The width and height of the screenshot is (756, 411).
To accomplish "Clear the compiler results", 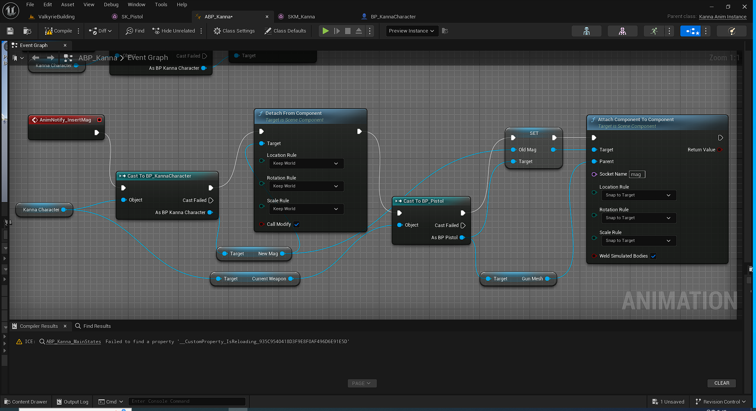I will [721, 383].
